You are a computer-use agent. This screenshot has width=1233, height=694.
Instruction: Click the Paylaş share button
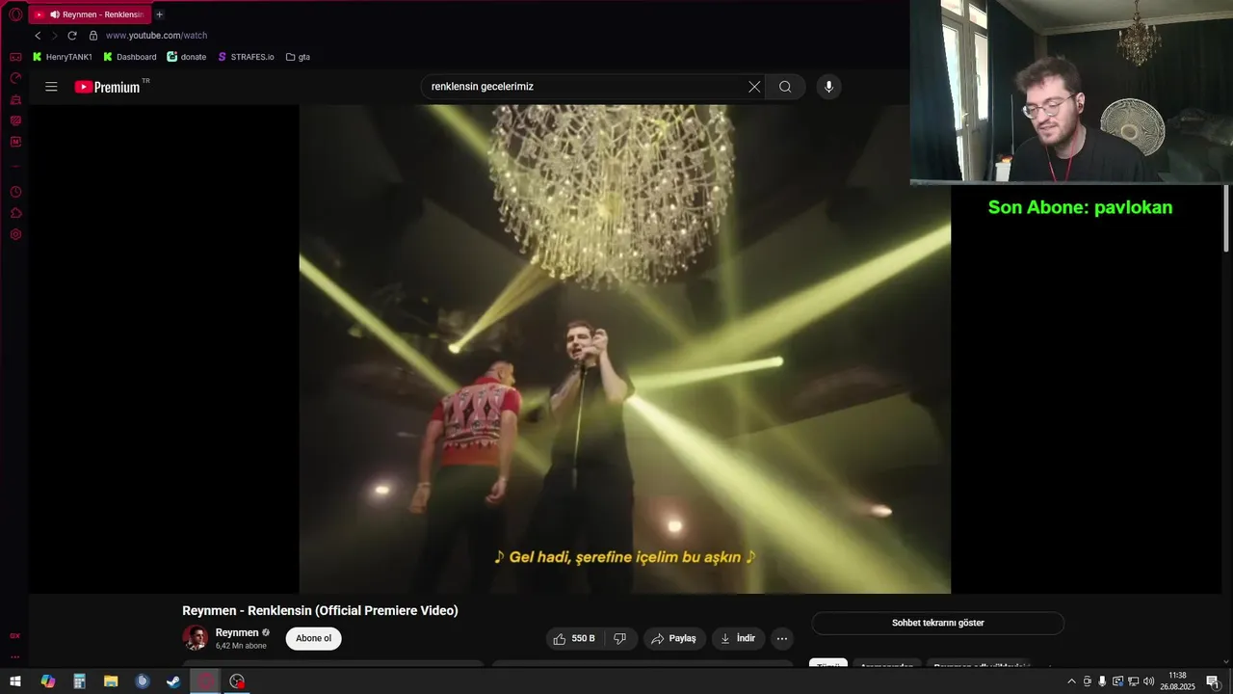(673, 638)
